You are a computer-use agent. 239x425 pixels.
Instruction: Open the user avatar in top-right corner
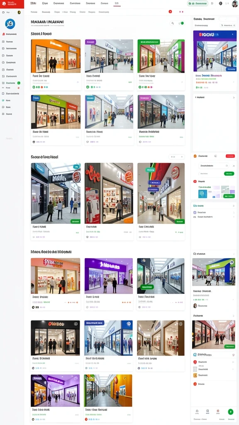pos(235,3)
